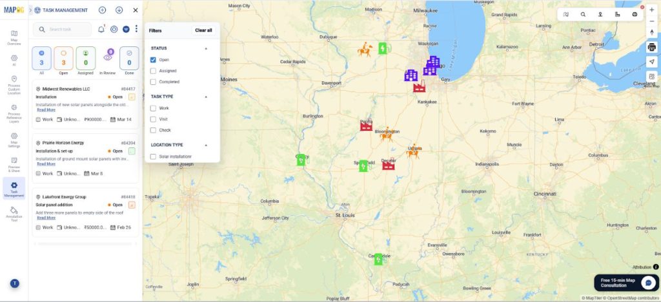Collapse the TASK TYPE filter section
This screenshot has height=302, width=661.
(206, 97)
